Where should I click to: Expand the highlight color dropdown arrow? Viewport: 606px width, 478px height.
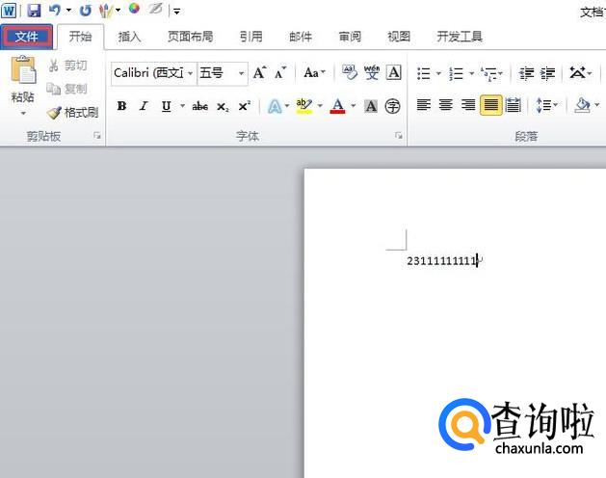click(x=320, y=105)
